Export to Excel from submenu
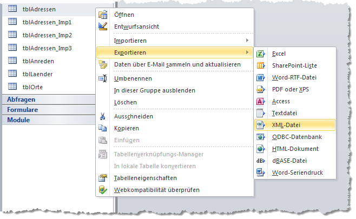Screen dimensions: 356x219 pos(295,54)
